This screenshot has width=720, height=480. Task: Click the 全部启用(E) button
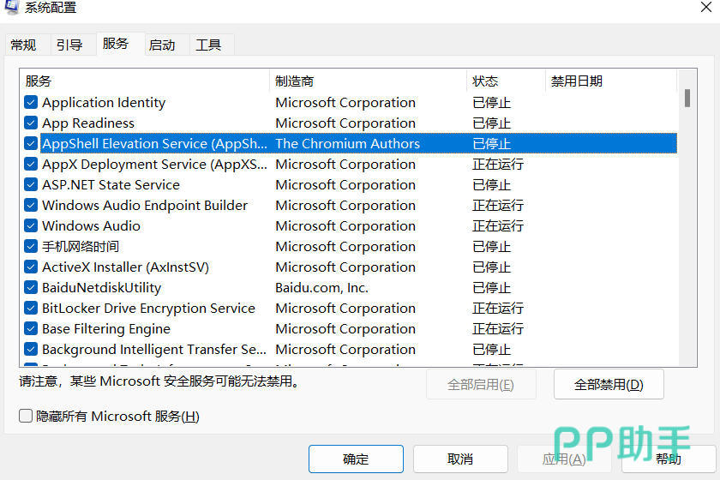[481, 385]
